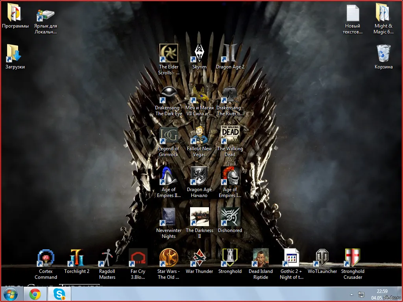Open the Ярлык для Локальн... drive shortcut

point(45,15)
